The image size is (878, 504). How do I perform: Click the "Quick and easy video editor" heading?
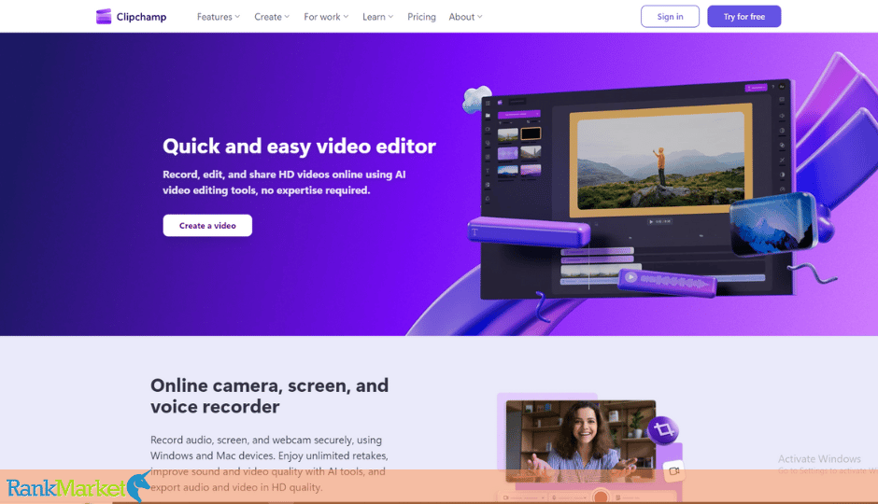click(299, 146)
